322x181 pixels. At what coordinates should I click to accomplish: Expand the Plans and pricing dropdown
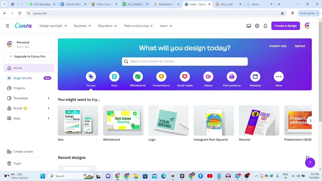(x=138, y=26)
